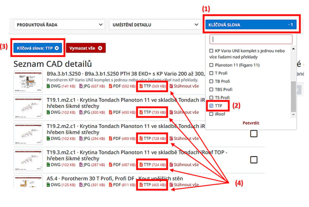309x207 pixels.
Task: Download TTP file of 569 KB
Action: [152, 86]
